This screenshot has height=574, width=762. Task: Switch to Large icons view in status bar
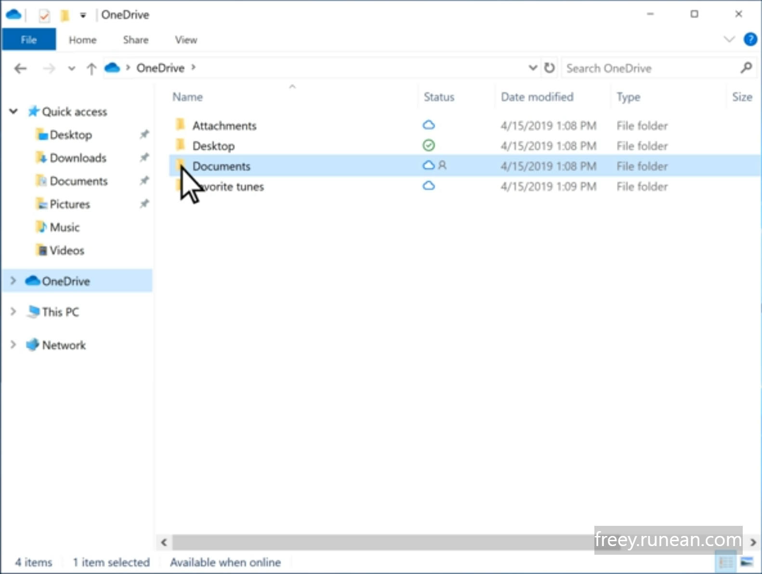(x=747, y=562)
